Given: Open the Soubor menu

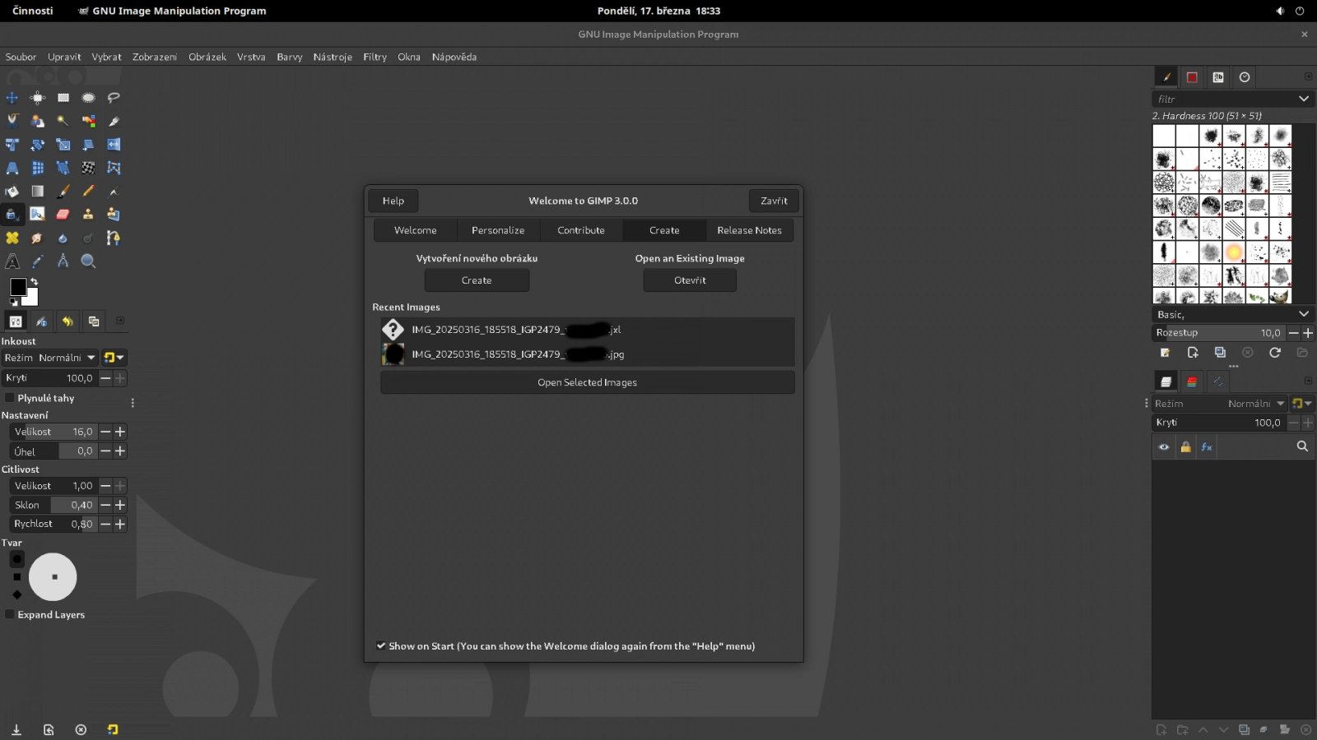Looking at the screenshot, I should 21,57.
